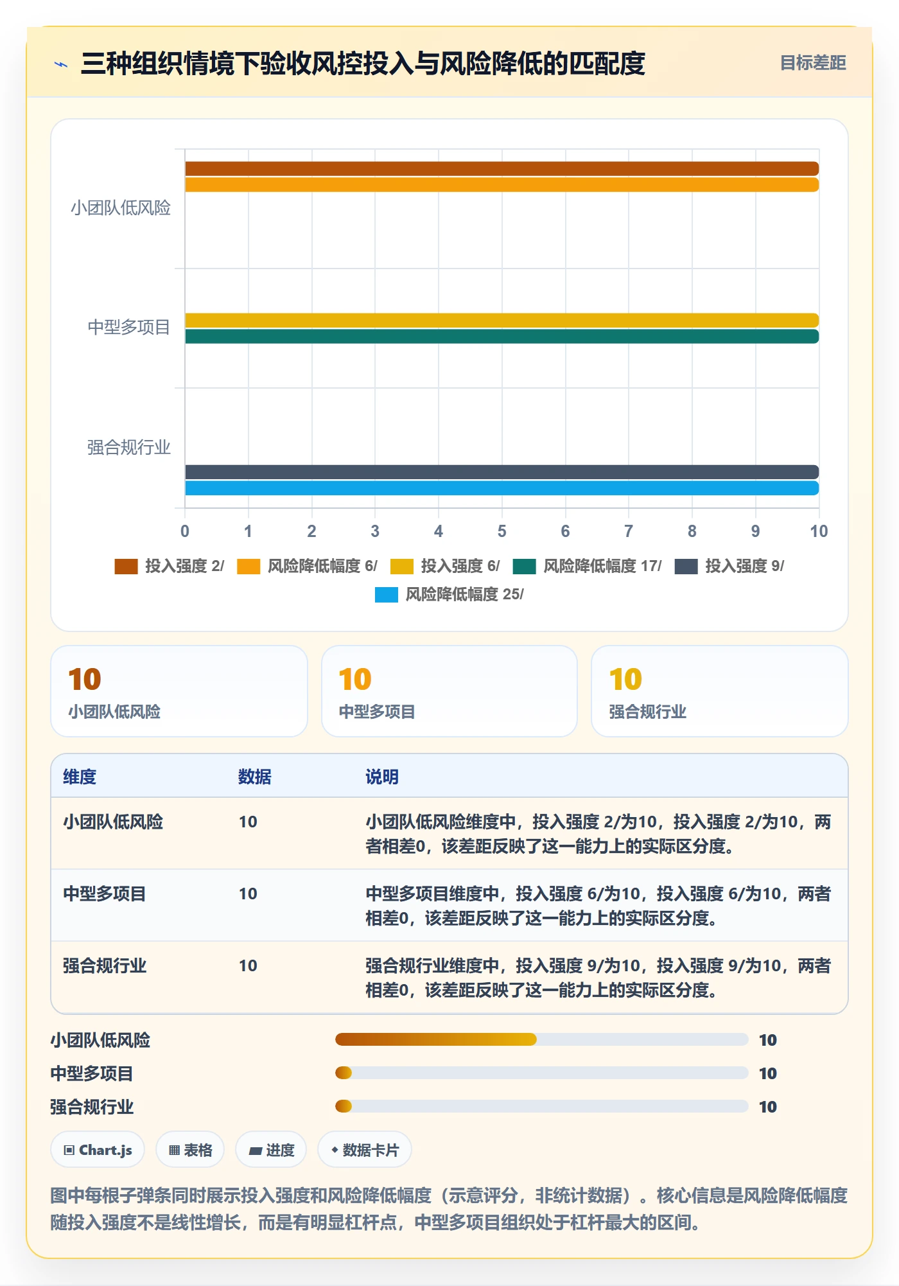Click the main title heading text

363,64
